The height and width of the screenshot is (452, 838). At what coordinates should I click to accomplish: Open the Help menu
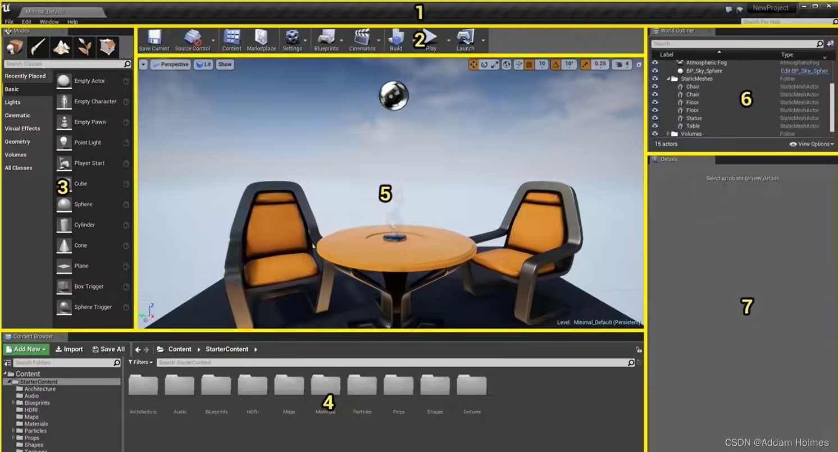point(72,22)
